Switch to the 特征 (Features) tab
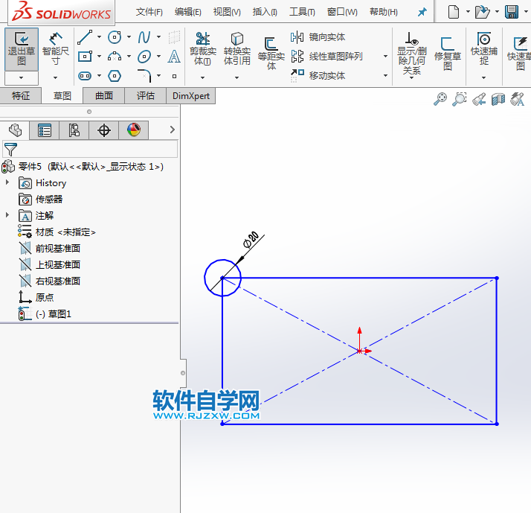Viewport: 531px width, 513px height. (21, 95)
